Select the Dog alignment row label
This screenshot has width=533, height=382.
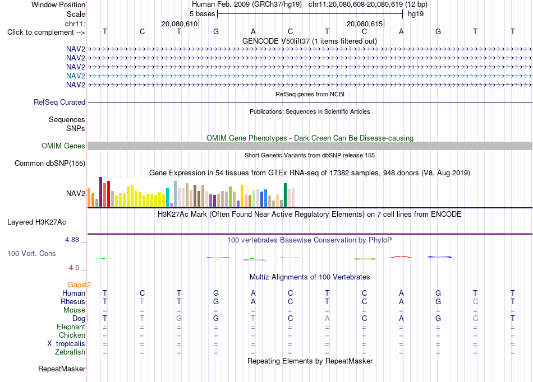pos(79,319)
